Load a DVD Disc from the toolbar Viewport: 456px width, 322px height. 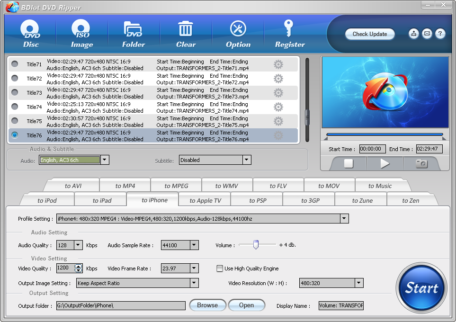[31, 34]
